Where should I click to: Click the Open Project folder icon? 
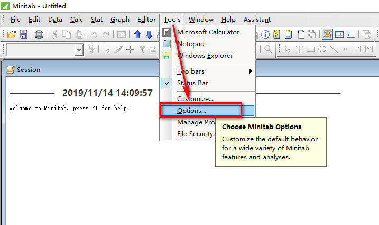(11, 34)
